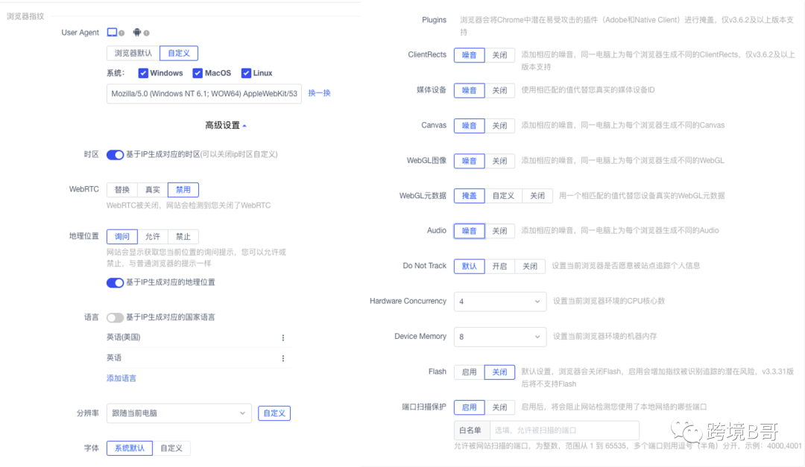805x467 pixels.
Task: Click 自定义 button next to 分辨率
Action: pyautogui.click(x=274, y=413)
